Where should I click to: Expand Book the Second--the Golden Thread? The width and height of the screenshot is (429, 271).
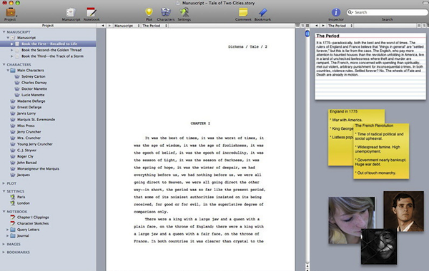[x=11, y=50]
